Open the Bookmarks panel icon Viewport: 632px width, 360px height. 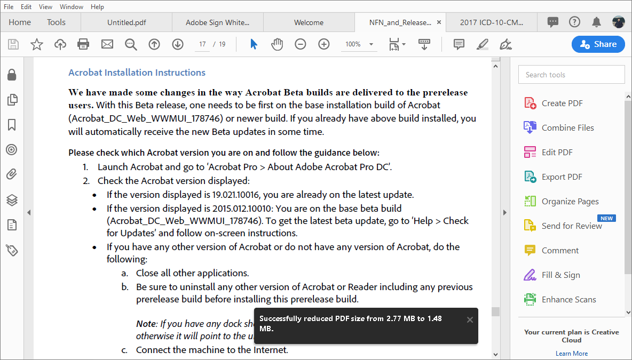pyautogui.click(x=12, y=125)
